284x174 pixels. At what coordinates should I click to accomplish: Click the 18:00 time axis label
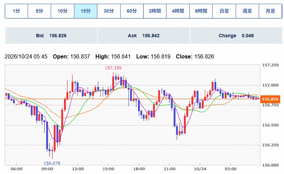click(139, 169)
